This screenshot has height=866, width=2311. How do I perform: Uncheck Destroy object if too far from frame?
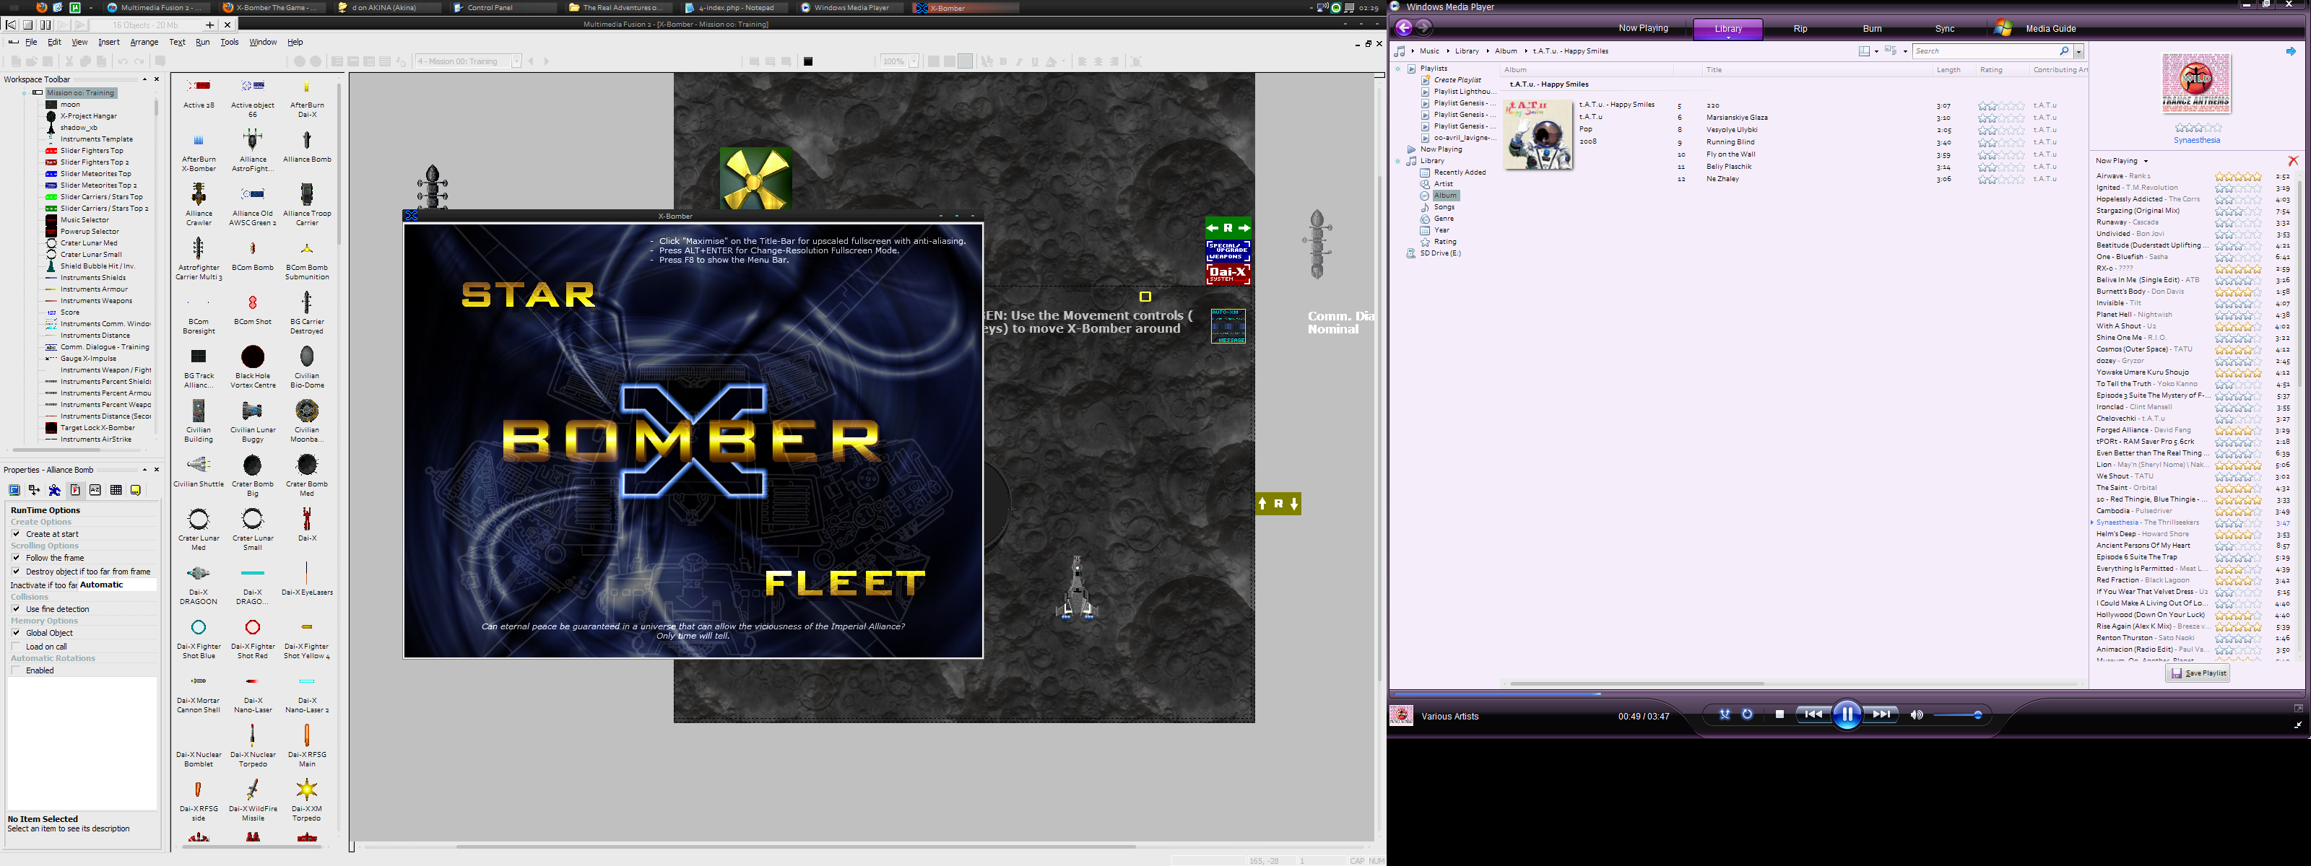pyautogui.click(x=16, y=571)
